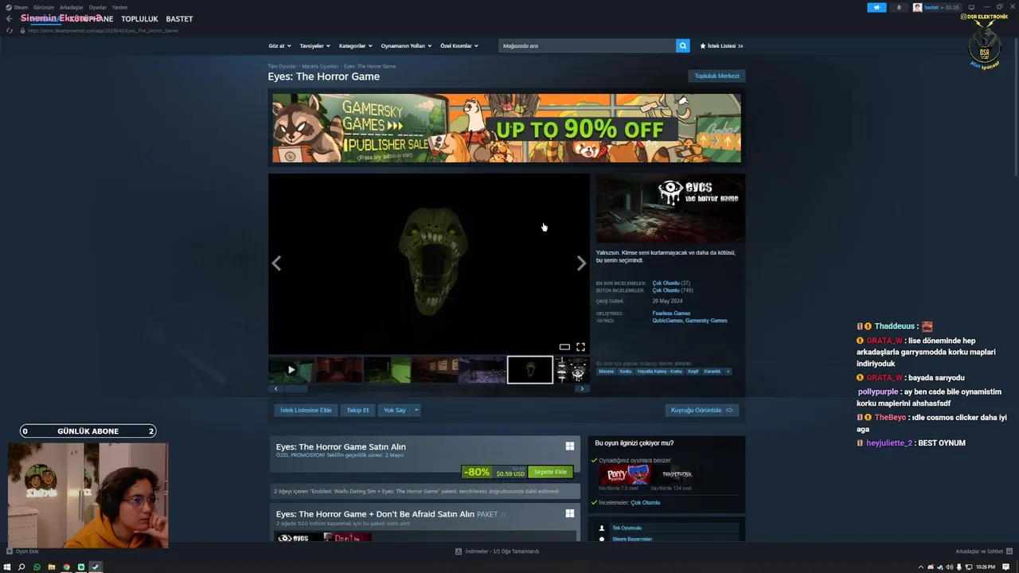Open Steam from the taskbar
Viewport: 1019px width, 573px height.
pyautogui.click(x=95, y=567)
